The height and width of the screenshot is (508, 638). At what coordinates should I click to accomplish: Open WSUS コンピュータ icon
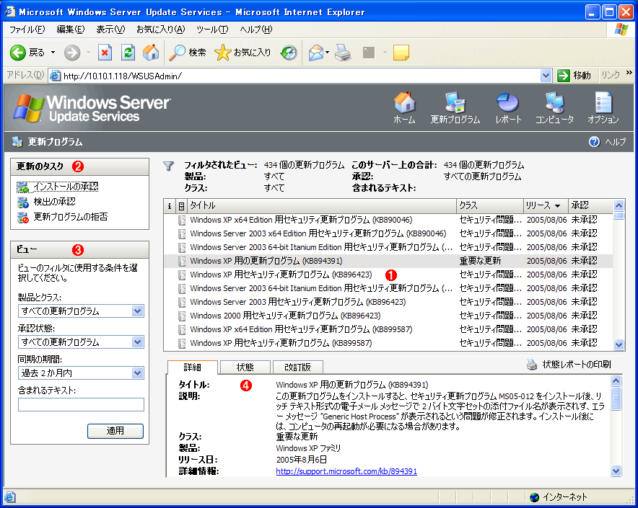(x=554, y=103)
